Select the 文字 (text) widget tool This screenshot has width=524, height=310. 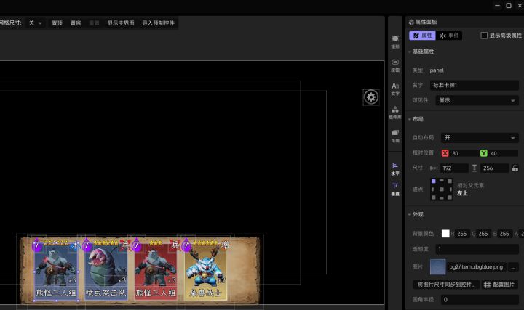click(x=395, y=88)
